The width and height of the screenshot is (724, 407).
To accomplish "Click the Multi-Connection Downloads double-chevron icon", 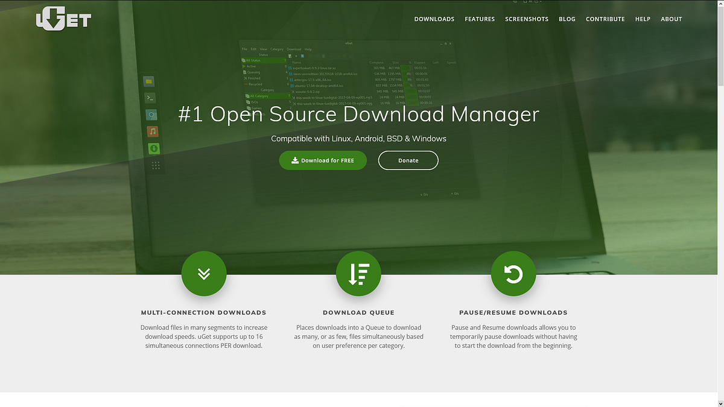I will [204, 273].
